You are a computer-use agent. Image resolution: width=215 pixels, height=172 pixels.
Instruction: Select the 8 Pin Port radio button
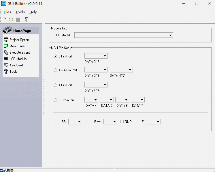coord(55,56)
